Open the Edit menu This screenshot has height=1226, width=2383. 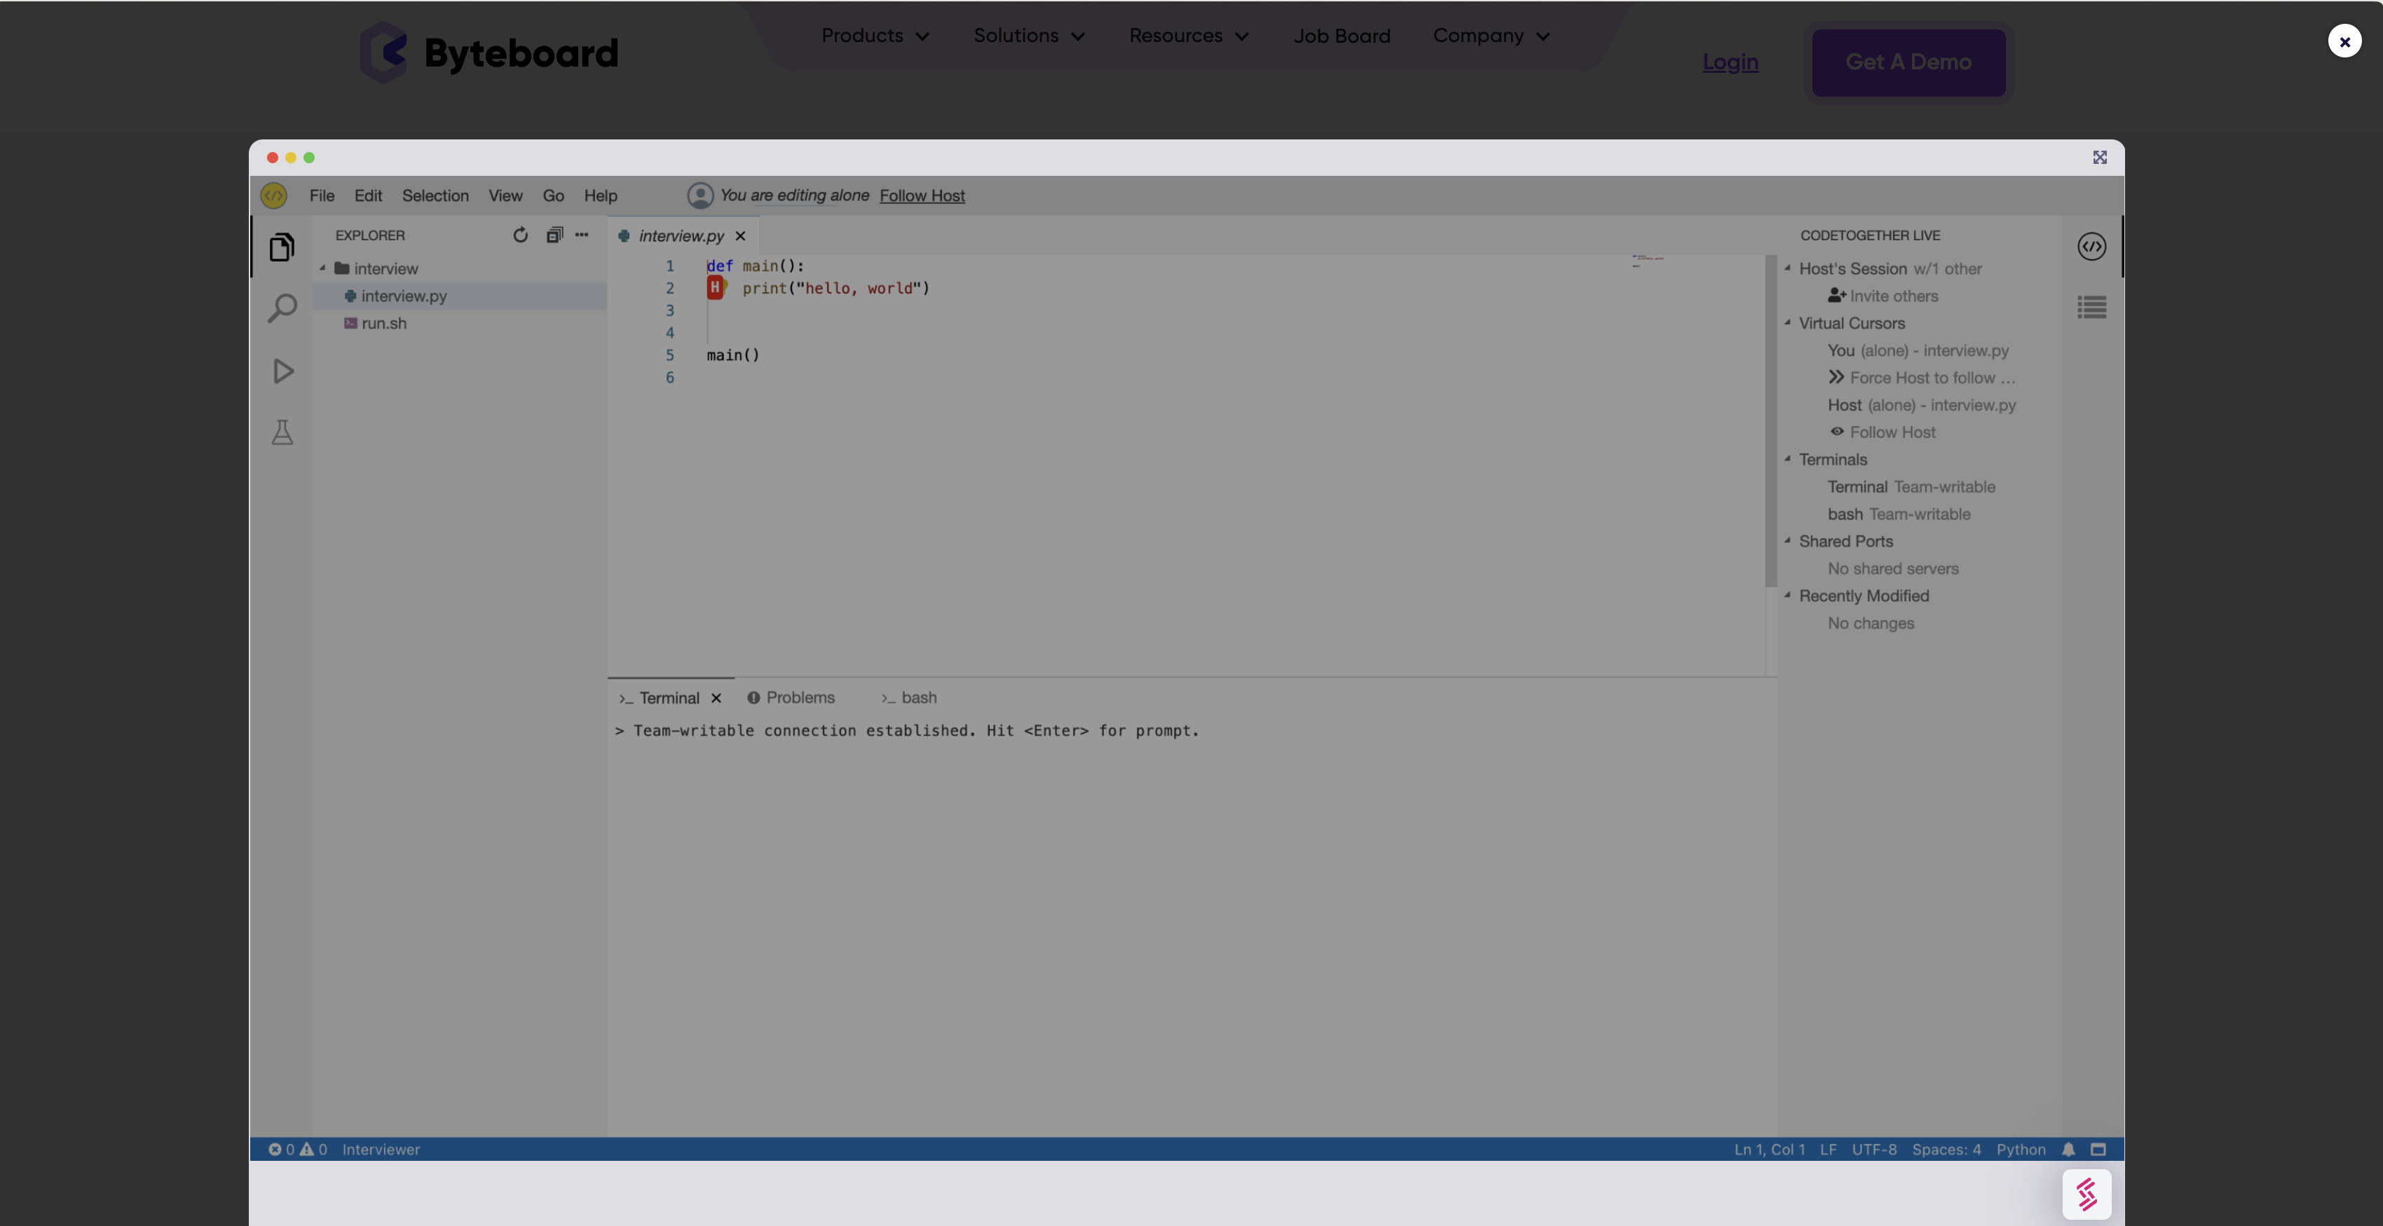[x=368, y=195]
